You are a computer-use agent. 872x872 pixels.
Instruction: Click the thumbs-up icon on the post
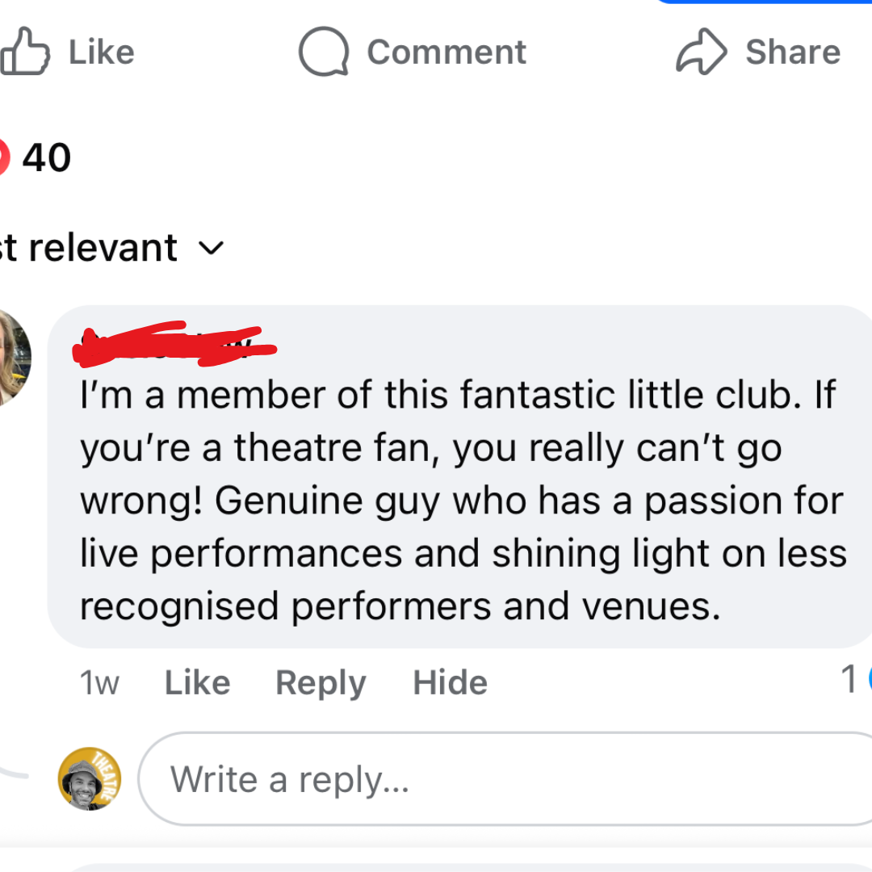coord(24,52)
